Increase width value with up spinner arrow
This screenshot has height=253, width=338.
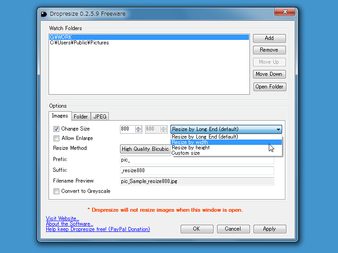point(138,127)
